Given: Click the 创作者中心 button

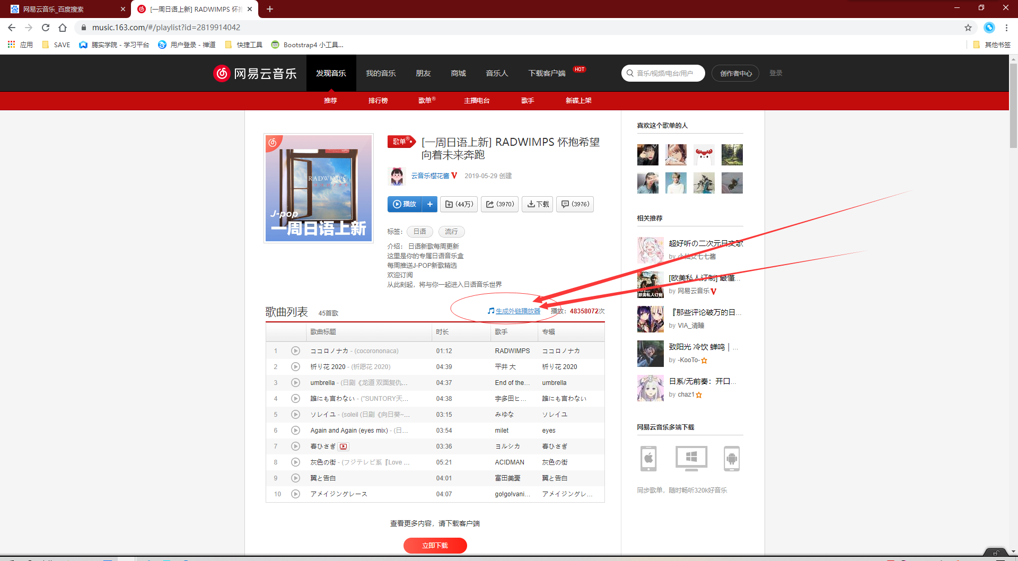Looking at the screenshot, I should [x=735, y=73].
